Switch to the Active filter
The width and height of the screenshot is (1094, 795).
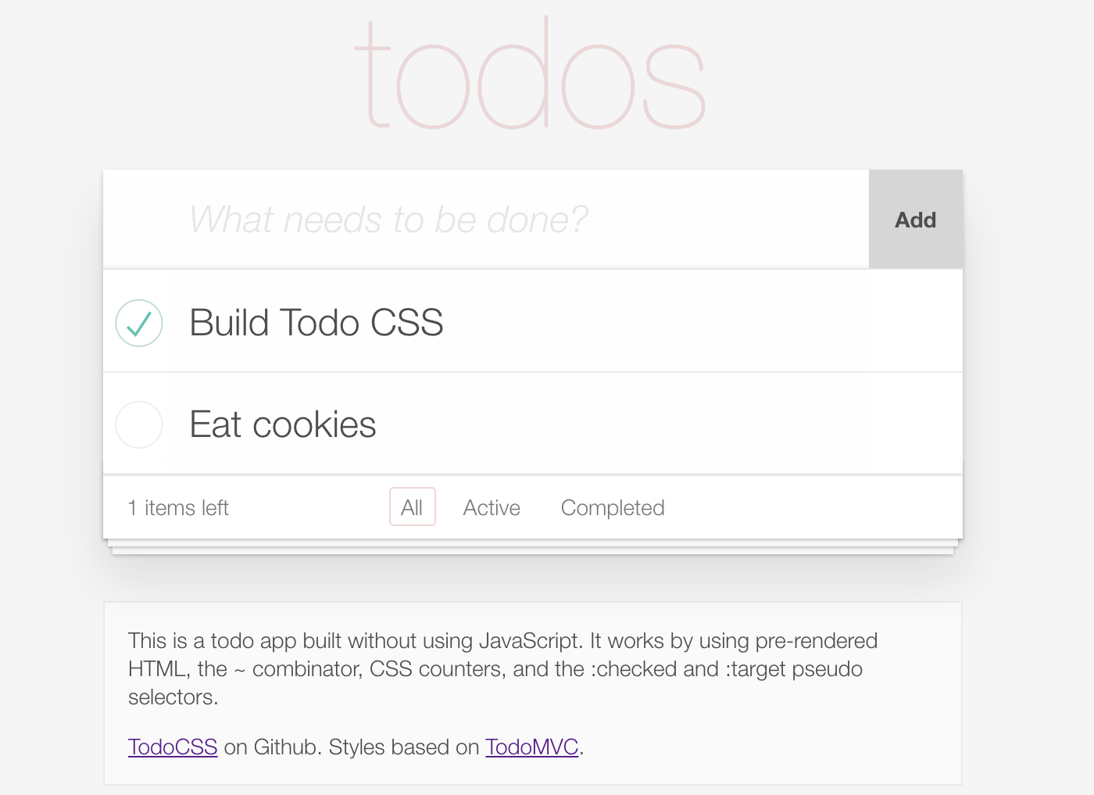492,507
